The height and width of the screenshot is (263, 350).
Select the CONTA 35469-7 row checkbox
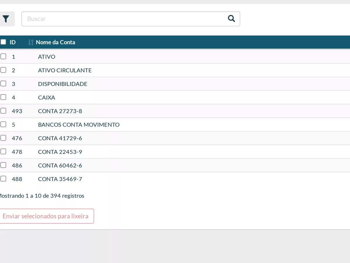click(x=3, y=179)
